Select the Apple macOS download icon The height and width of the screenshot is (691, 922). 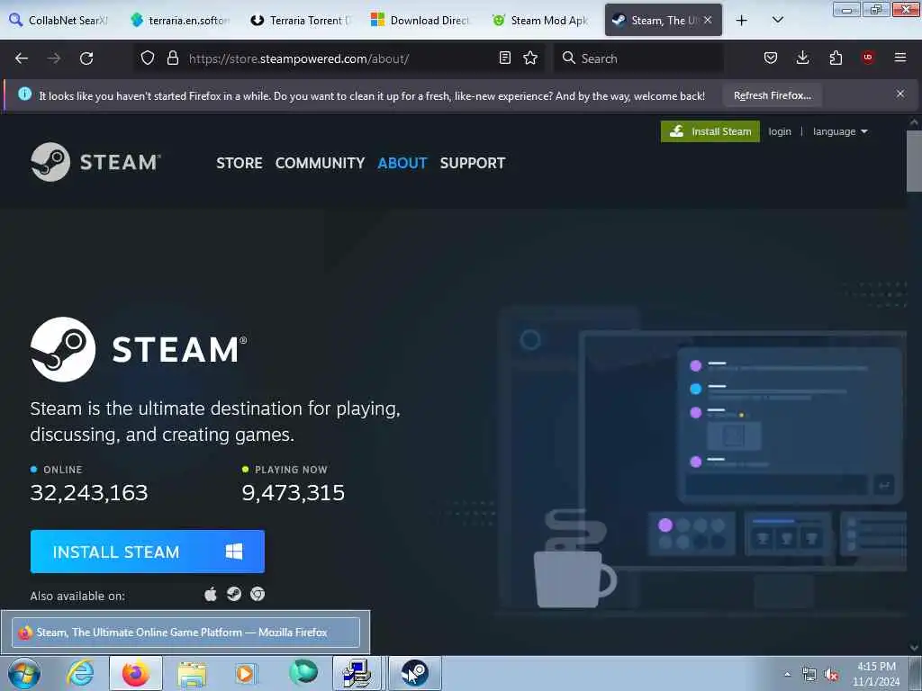211,594
